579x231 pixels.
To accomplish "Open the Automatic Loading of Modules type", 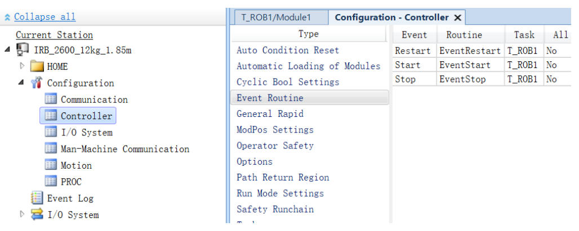I will pyautogui.click(x=308, y=66).
